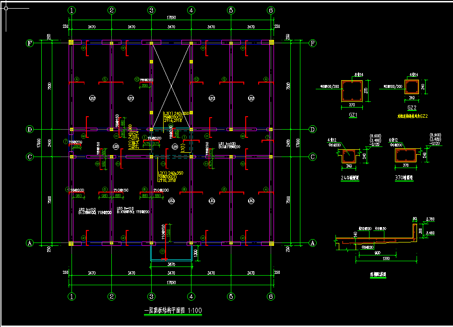The width and height of the screenshot is (453, 327).
Task: Click top grid bubble 6
Action: coord(271,11)
